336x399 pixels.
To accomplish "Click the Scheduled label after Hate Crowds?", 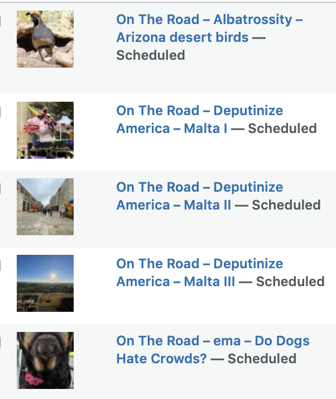I will 262,359.
